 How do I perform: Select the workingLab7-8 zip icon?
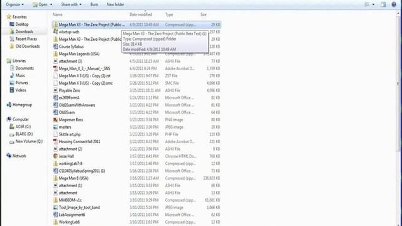[55, 163]
